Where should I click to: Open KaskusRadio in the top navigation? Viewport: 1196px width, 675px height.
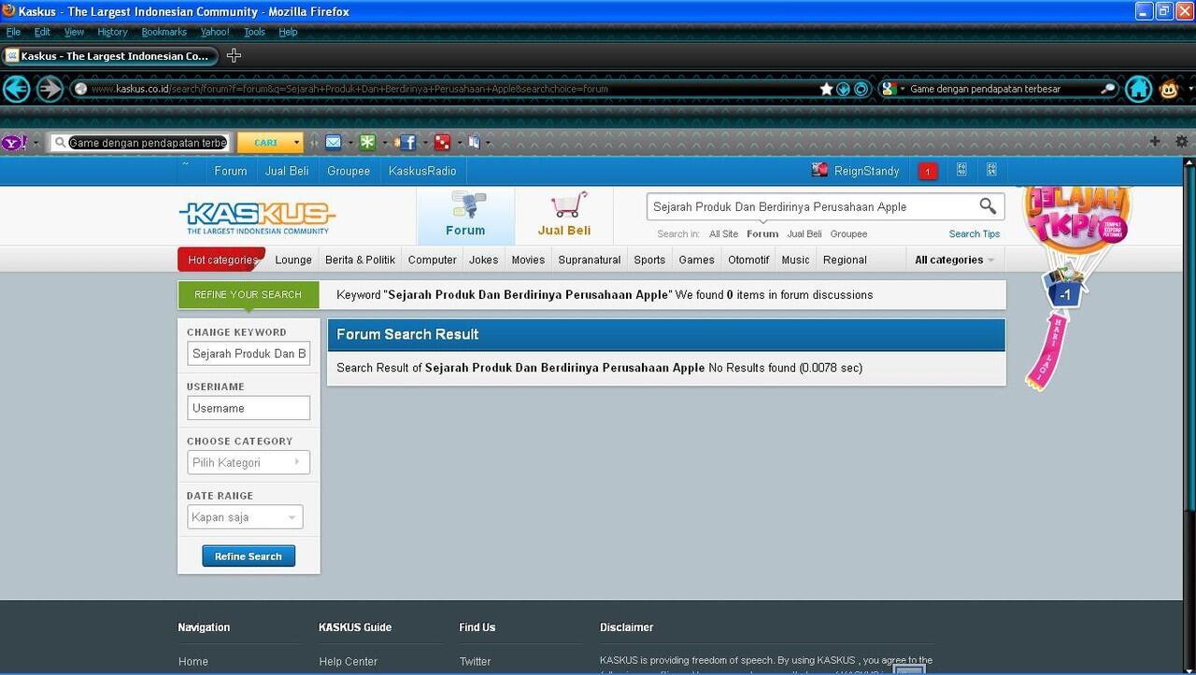coord(422,171)
